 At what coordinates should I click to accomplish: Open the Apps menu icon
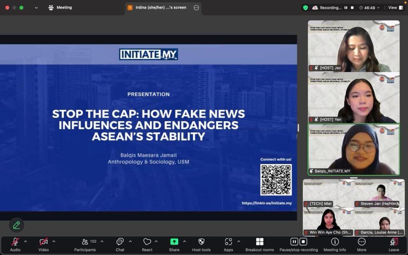pos(228,242)
